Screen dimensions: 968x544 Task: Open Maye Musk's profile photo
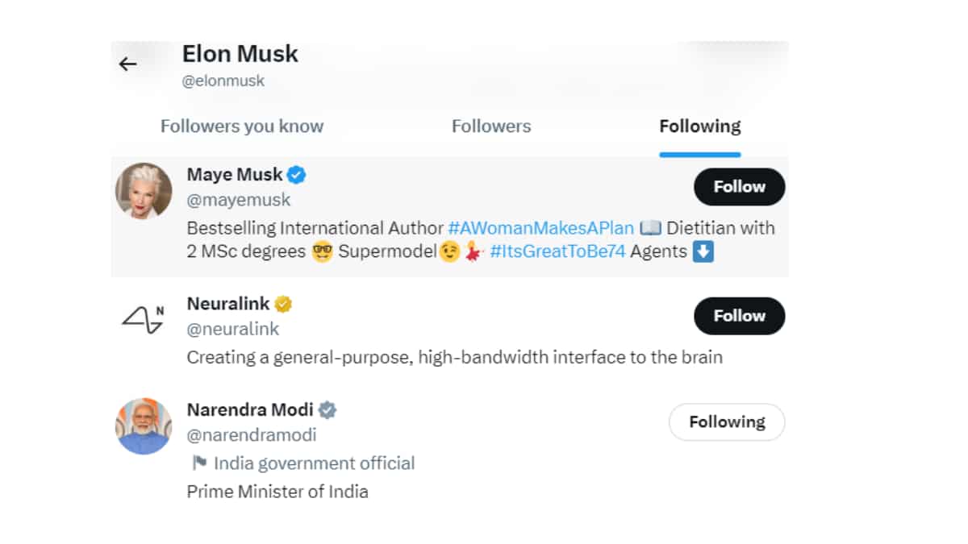(144, 191)
